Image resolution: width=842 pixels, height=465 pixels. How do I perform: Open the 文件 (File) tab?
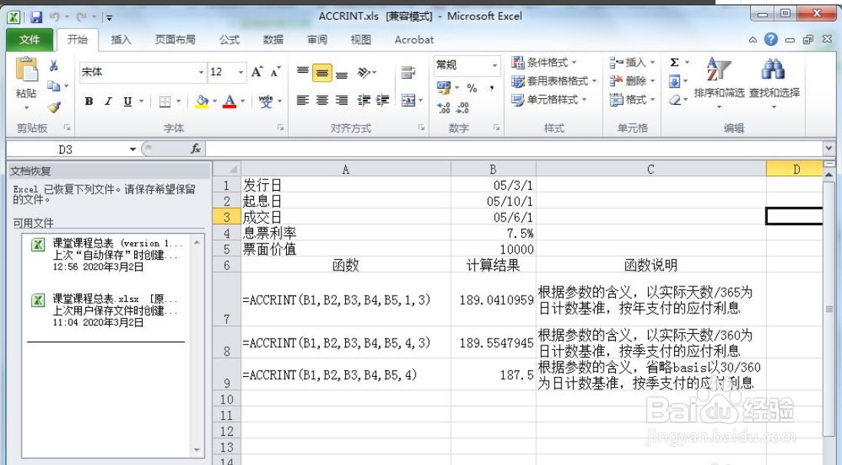tap(30, 40)
